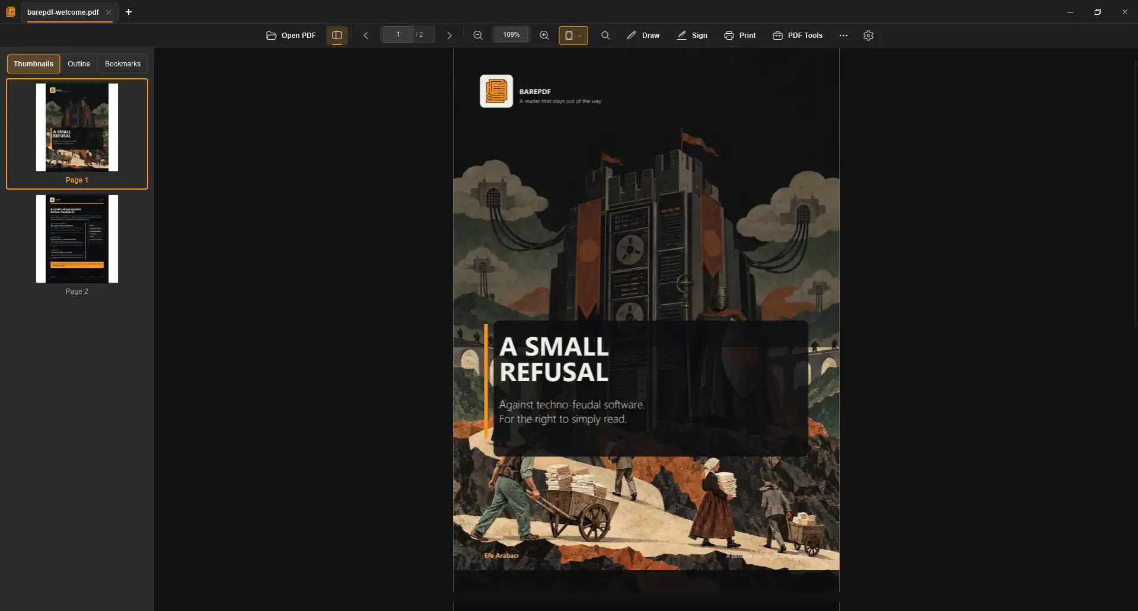Image resolution: width=1138 pixels, height=611 pixels.
Task: Click Open PDF button
Action: (291, 36)
